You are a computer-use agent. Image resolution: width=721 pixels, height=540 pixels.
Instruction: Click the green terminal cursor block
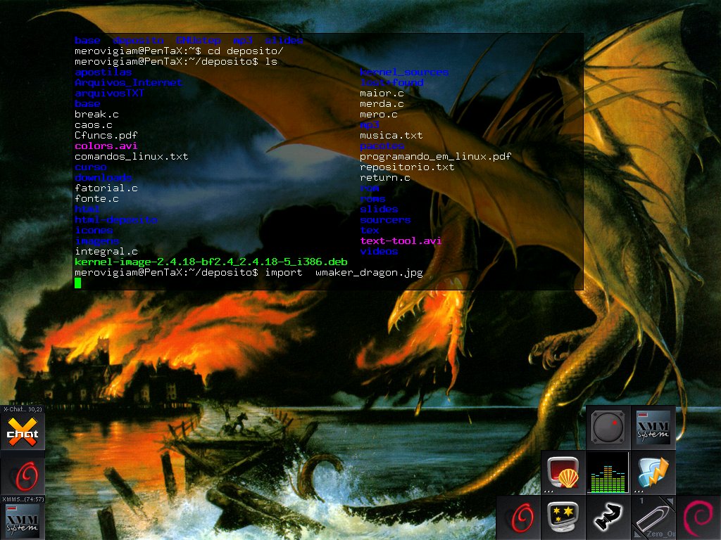[x=77, y=283]
